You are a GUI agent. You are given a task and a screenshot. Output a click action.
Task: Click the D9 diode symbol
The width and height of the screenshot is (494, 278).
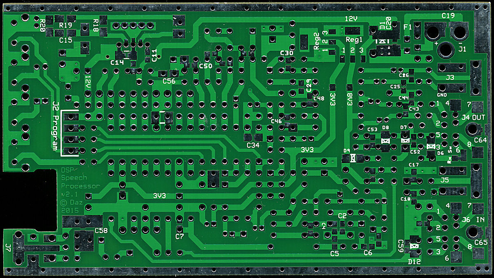(352, 157)
